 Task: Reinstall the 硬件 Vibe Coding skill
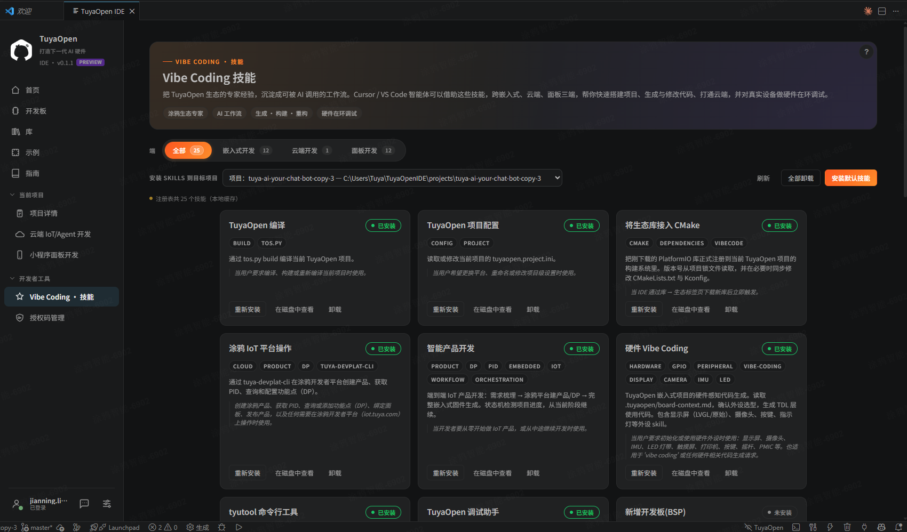pos(644,473)
